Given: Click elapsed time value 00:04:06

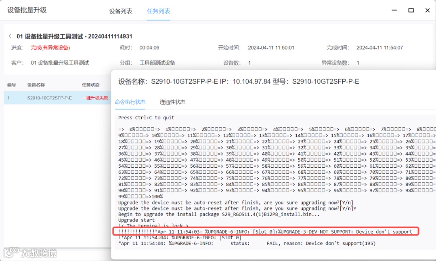Looking at the screenshot, I should (x=149, y=48).
